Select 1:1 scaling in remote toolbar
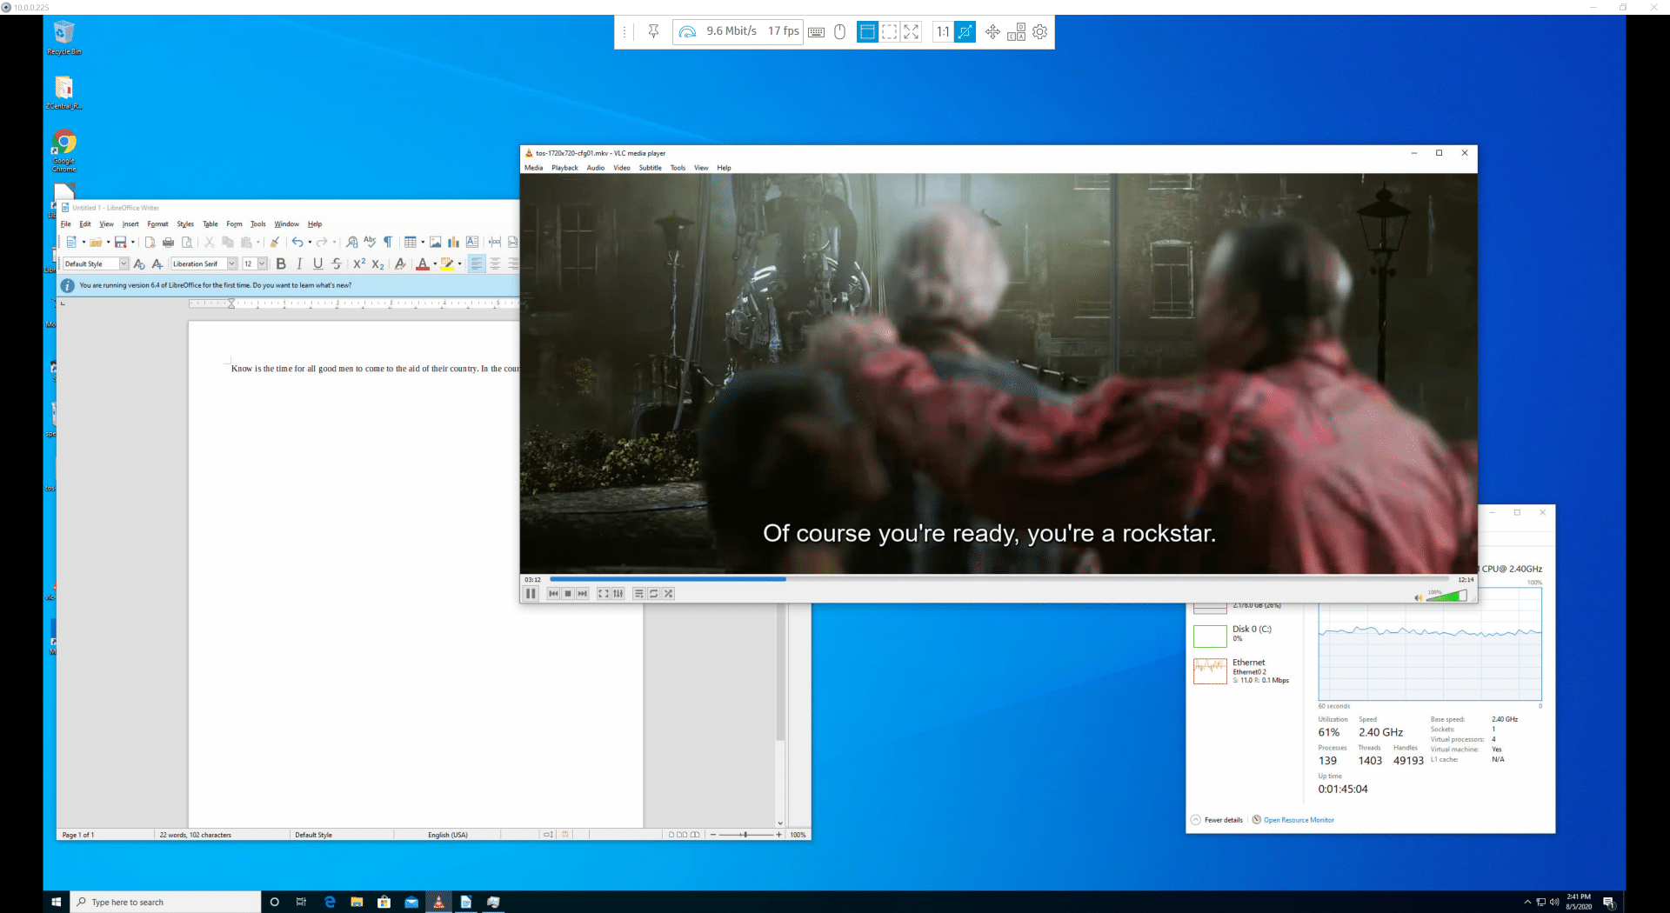Screen dimensions: 1670x913 943,32
